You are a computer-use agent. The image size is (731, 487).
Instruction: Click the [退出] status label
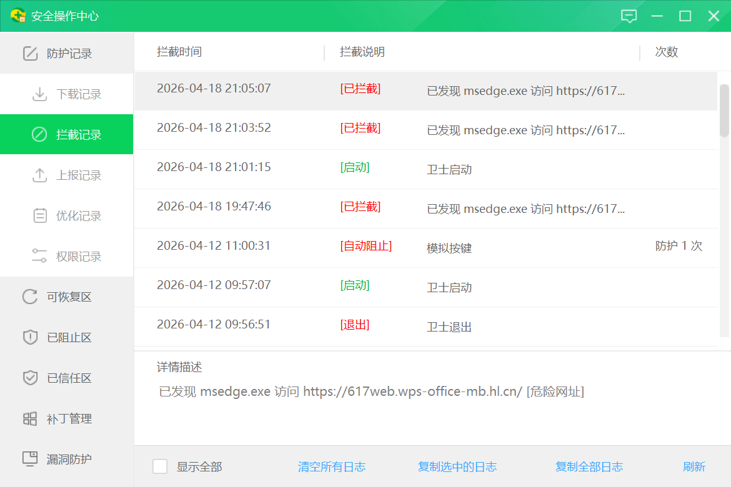point(355,325)
